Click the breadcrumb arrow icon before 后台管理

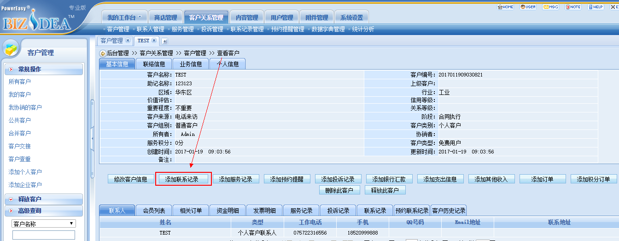[103, 53]
